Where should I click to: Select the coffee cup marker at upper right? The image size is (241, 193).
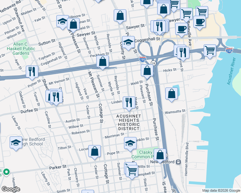(199, 23)
